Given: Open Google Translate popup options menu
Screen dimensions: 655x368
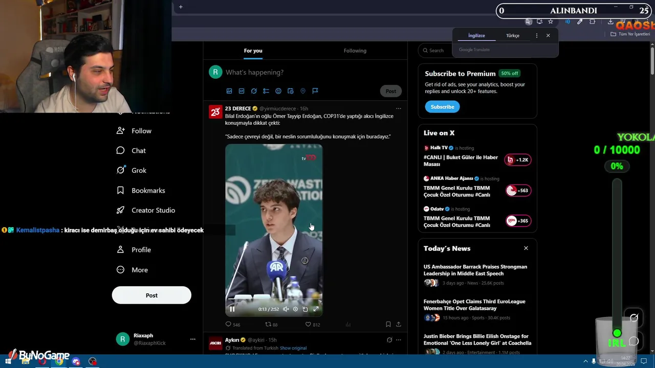Looking at the screenshot, I should pyautogui.click(x=536, y=36).
